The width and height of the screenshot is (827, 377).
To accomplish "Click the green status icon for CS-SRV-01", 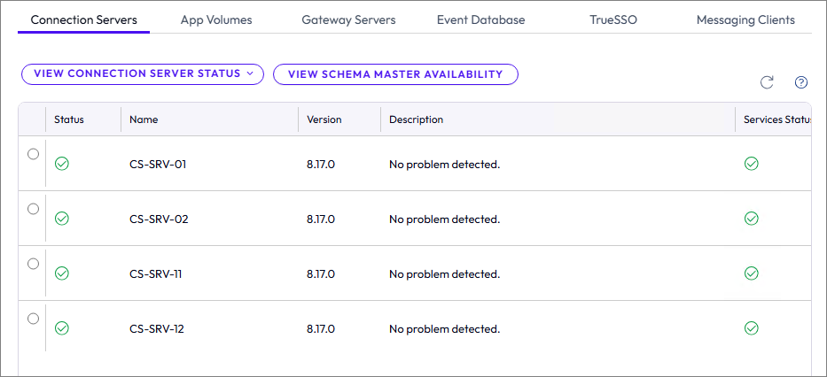I will [62, 164].
